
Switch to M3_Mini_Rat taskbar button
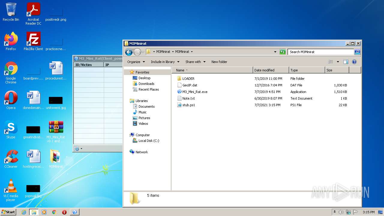75,212
